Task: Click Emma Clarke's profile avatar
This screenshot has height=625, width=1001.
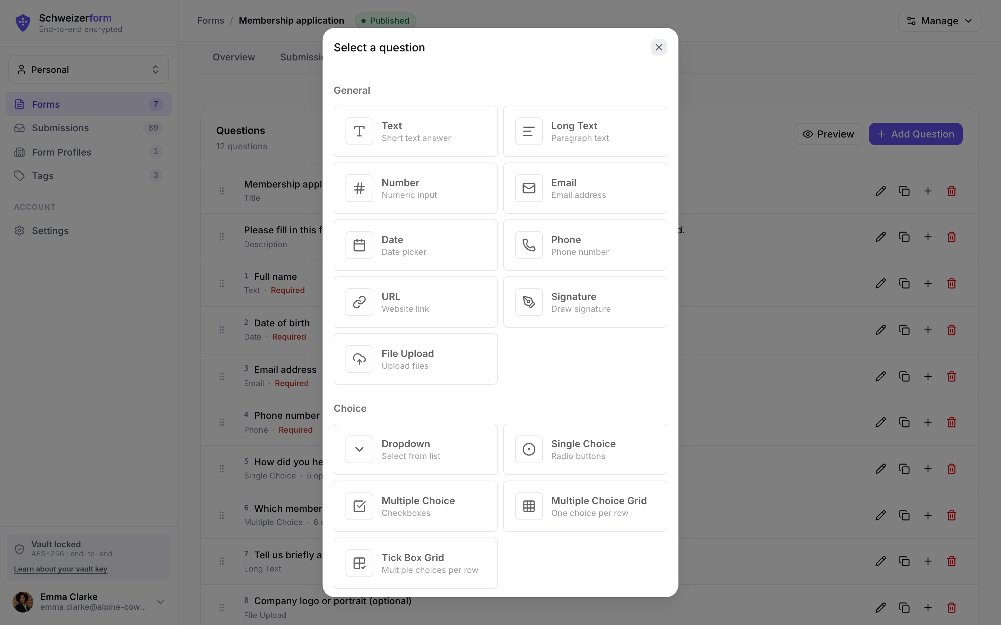Action: pos(23,602)
